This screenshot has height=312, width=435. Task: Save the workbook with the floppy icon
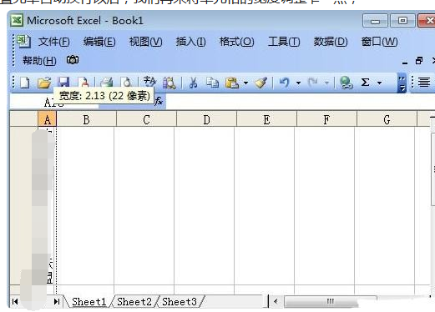coord(63,83)
